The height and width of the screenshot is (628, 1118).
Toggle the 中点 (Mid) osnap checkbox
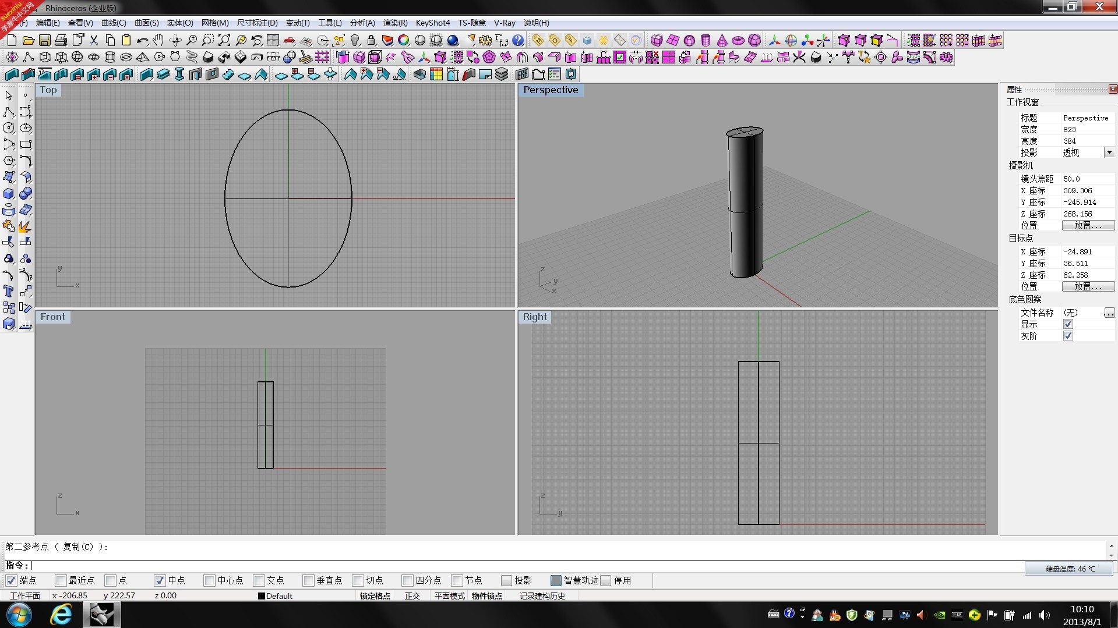coord(160,580)
